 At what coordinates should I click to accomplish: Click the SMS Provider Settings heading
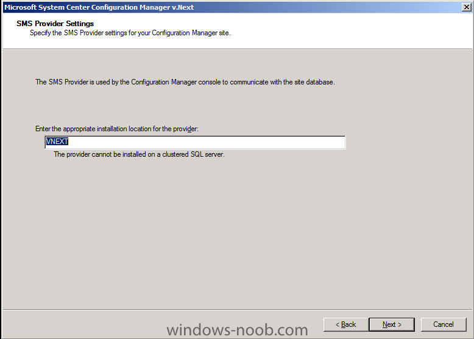55,24
